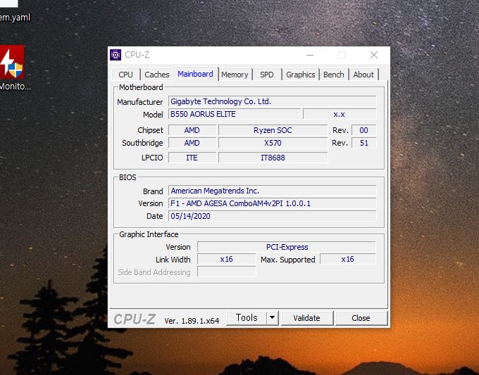Click the Close button at the bottom
The image size is (479, 375).
pyautogui.click(x=361, y=318)
